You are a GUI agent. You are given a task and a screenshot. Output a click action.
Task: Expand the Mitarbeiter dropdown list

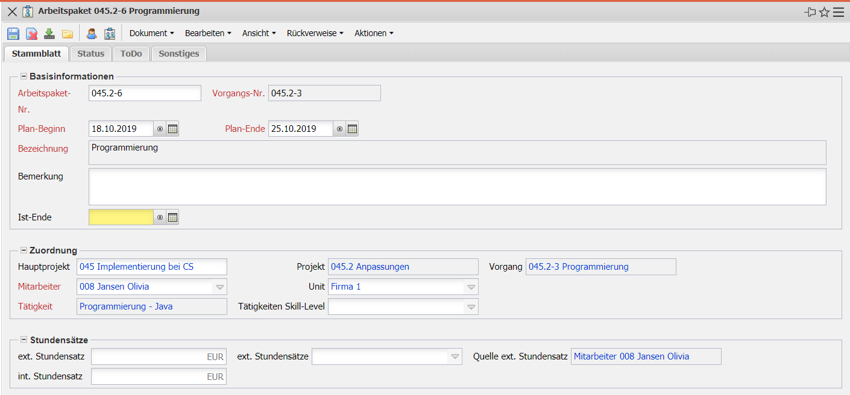[220, 287]
